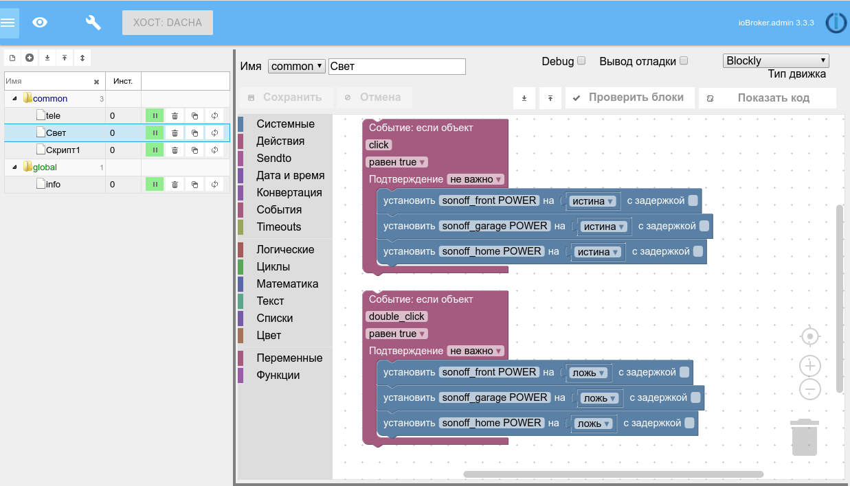Pause the tele script
The height and width of the screenshot is (486, 850).
pyautogui.click(x=155, y=116)
